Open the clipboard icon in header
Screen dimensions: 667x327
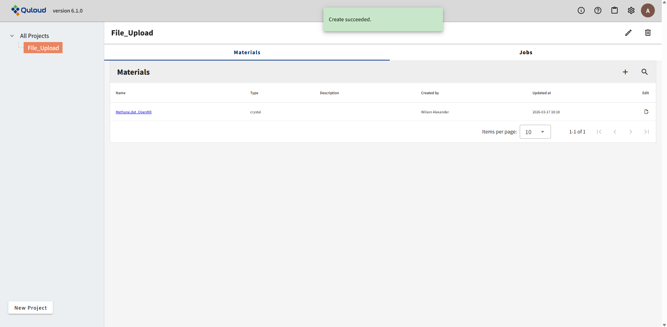click(614, 10)
